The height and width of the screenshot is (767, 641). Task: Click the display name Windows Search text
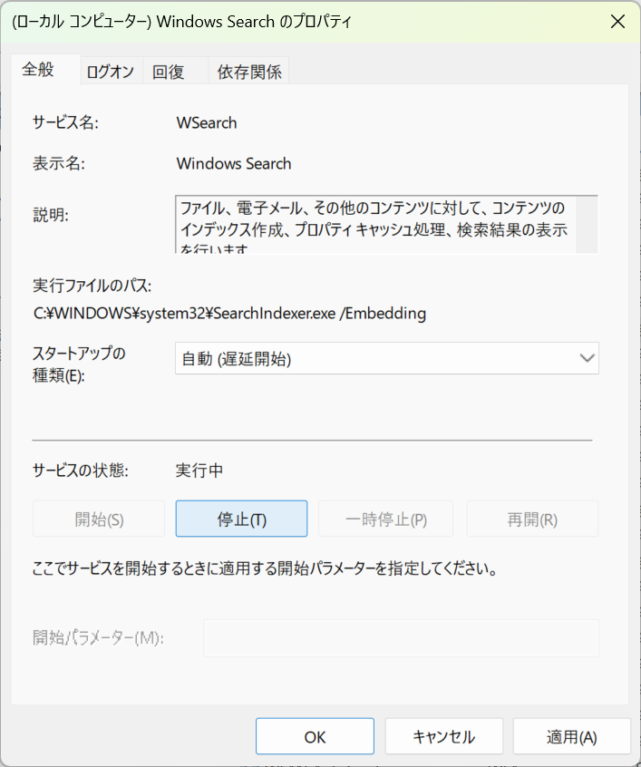234,163
